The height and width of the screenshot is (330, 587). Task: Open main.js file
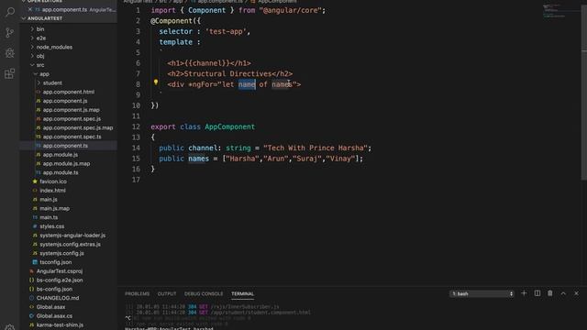pos(49,200)
